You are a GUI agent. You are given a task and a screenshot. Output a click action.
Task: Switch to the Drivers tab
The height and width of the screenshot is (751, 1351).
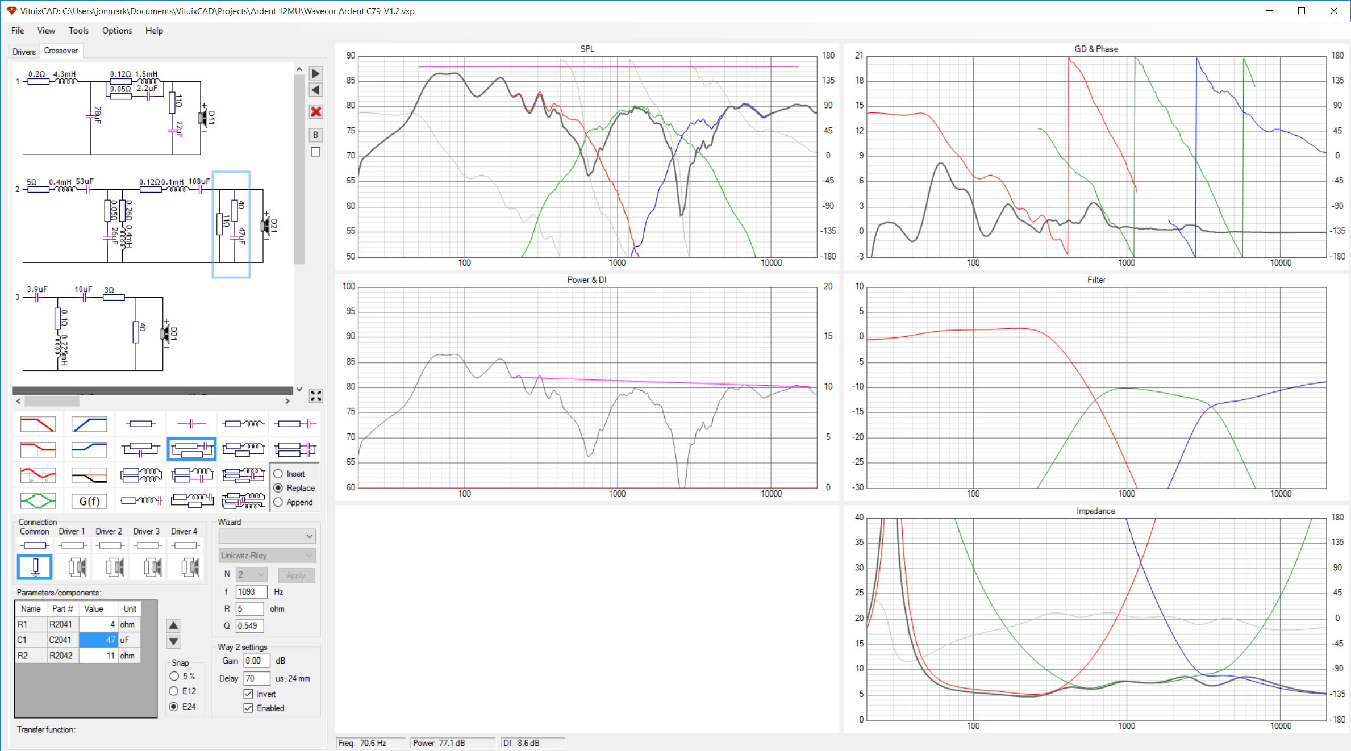click(24, 52)
